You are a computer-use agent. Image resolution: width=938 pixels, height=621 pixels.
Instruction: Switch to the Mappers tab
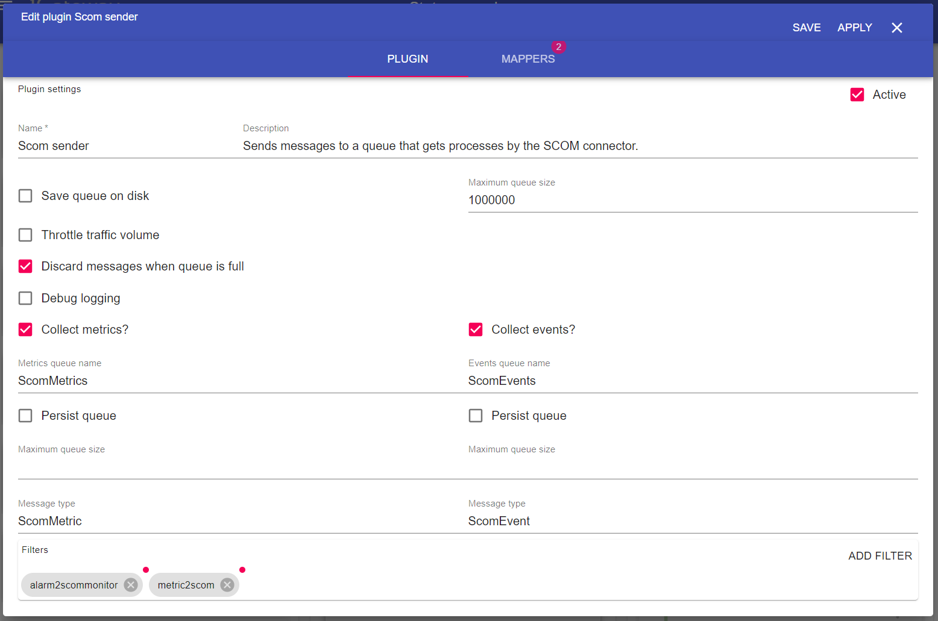point(527,59)
